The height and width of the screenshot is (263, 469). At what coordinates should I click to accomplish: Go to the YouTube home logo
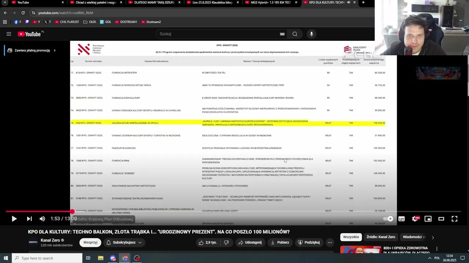pyautogui.click(x=29, y=34)
